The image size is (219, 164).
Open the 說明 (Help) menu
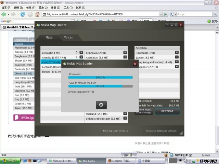pyautogui.click(x=80, y=8)
